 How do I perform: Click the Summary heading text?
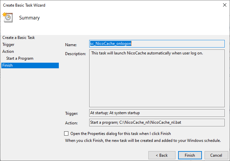point(29,18)
